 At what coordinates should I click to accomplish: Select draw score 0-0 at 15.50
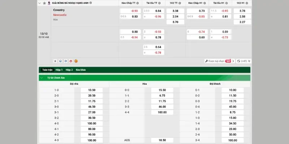[x=162, y=90]
